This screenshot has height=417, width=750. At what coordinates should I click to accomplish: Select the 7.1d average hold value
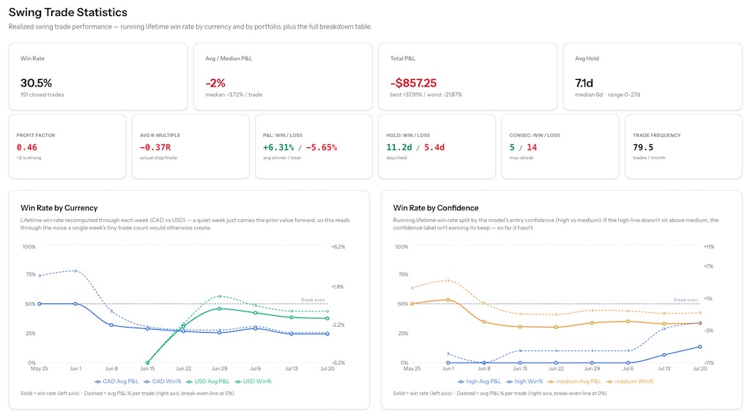[x=584, y=83]
